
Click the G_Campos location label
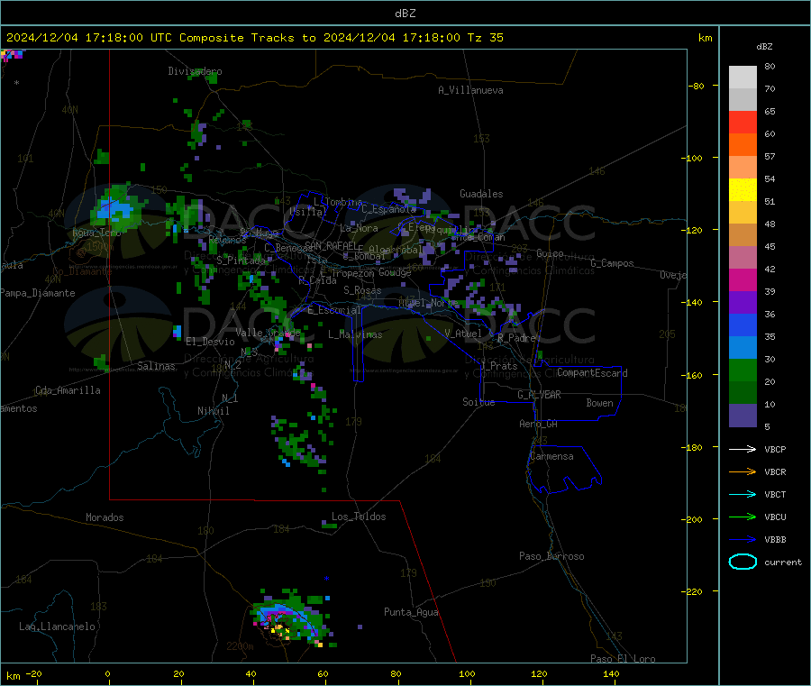(x=612, y=263)
